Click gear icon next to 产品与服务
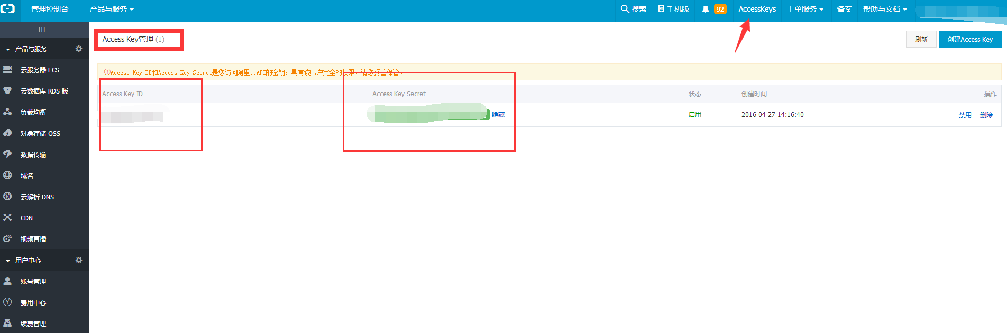Image resolution: width=1007 pixels, height=333 pixels. click(79, 49)
